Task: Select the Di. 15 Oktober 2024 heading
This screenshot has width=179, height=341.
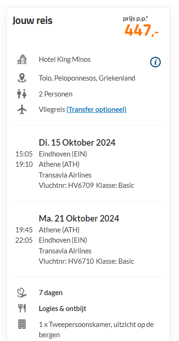Action: [x=77, y=143]
